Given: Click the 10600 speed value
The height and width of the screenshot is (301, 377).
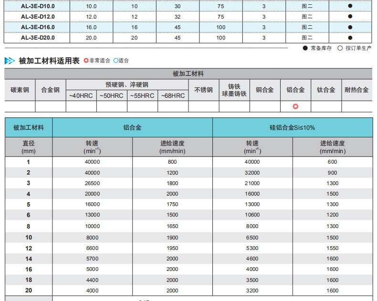Looking at the screenshot, I should 252,215.
